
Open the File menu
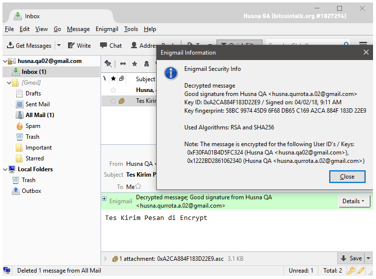point(9,29)
